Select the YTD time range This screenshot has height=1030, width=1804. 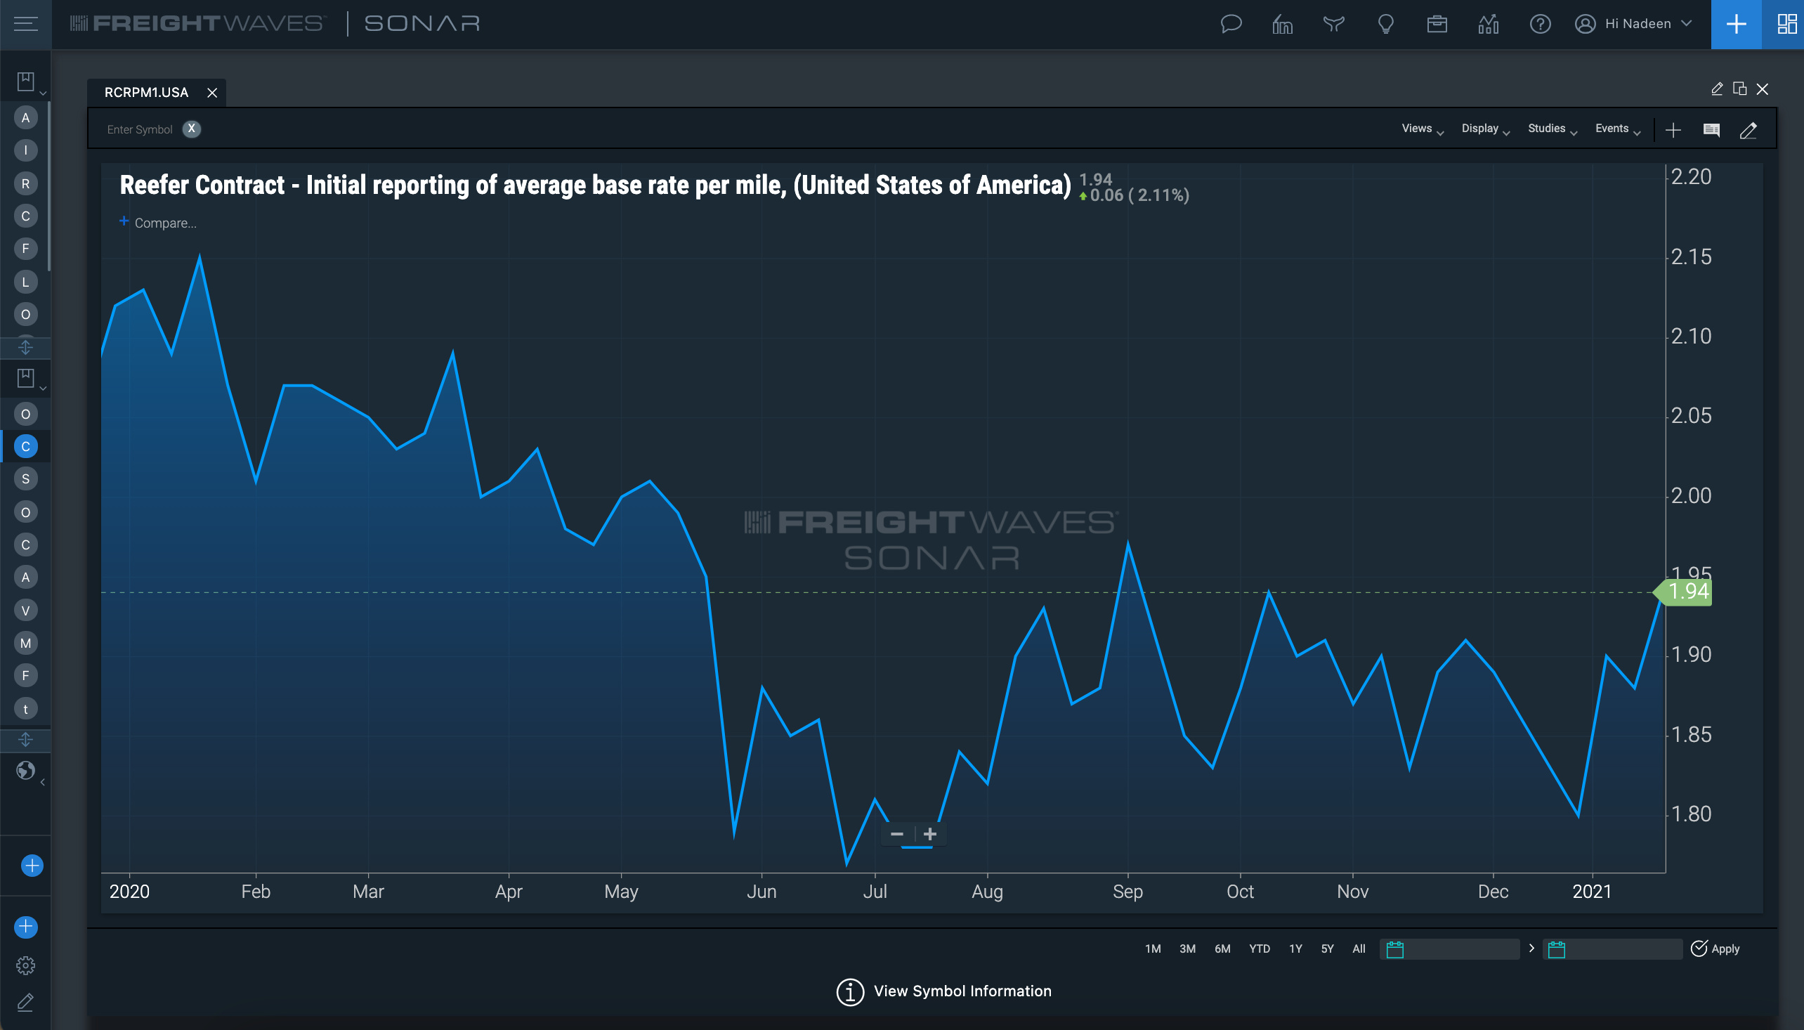tap(1259, 948)
